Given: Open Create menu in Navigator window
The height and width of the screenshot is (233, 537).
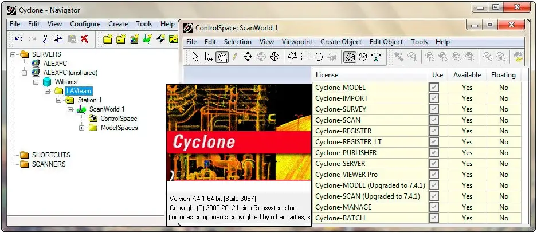Looking at the screenshot, I should coord(118,24).
